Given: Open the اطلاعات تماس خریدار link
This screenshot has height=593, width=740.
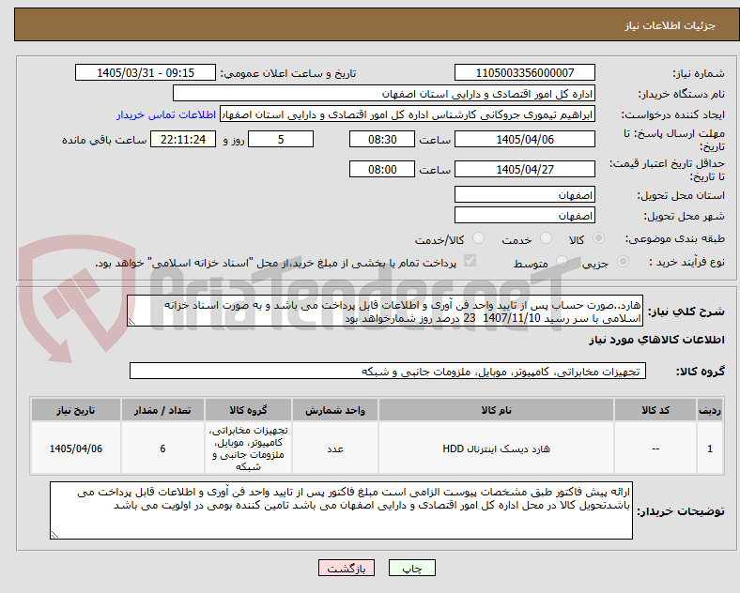Looking at the screenshot, I should [166, 114].
